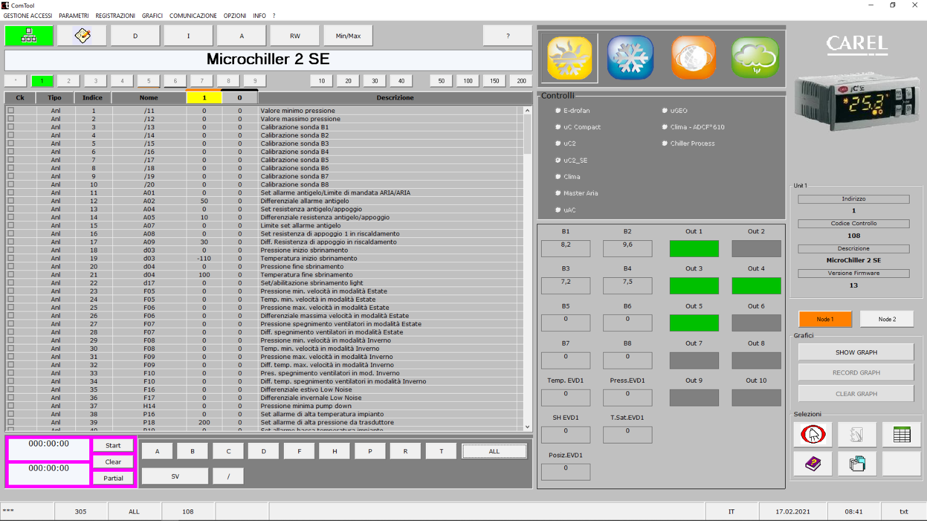Image resolution: width=927 pixels, height=521 pixels.
Task: Open the purple help book icon
Action: (x=813, y=464)
